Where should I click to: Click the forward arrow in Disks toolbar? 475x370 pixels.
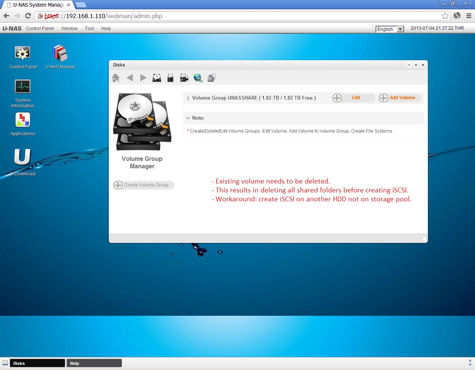143,78
